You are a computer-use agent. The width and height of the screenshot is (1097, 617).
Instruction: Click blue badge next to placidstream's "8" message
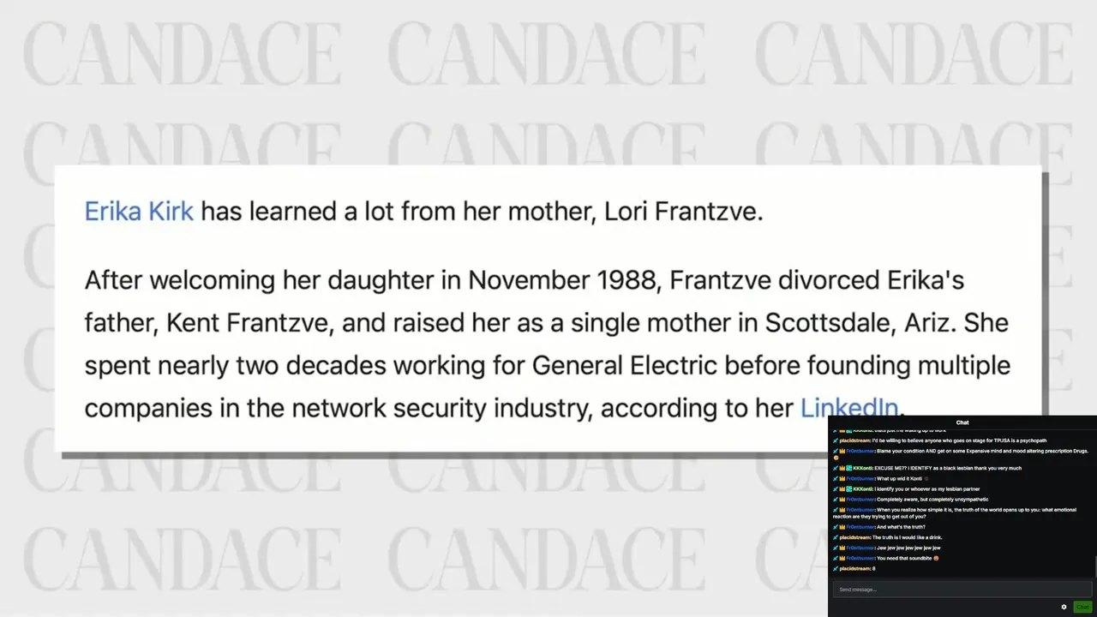(x=836, y=569)
